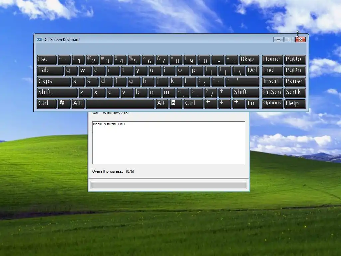Toggle the right Alt key
This screenshot has height=256, width=341.
click(162, 104)
